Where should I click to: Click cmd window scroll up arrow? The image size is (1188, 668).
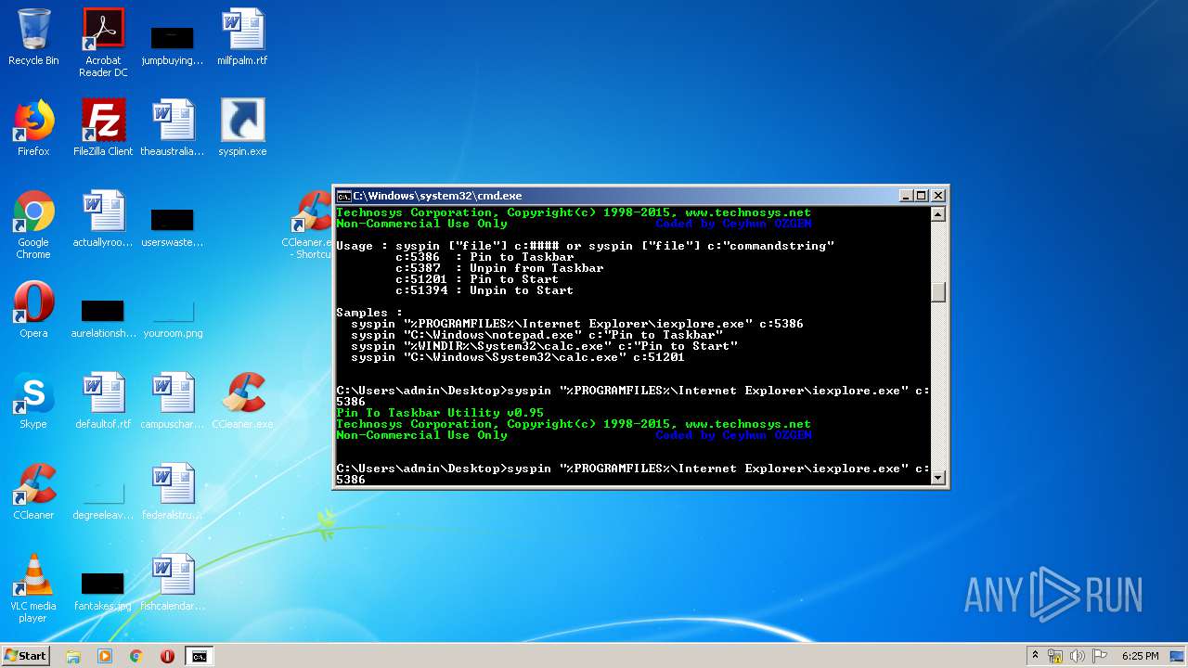[x=938, y=214]
